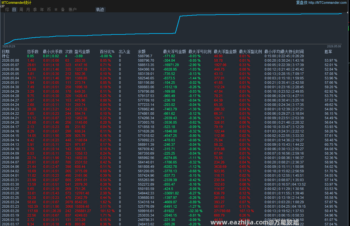Select the 2026.03.23 date row
This screenshot has height=226, width=350.
coord(10,206)
